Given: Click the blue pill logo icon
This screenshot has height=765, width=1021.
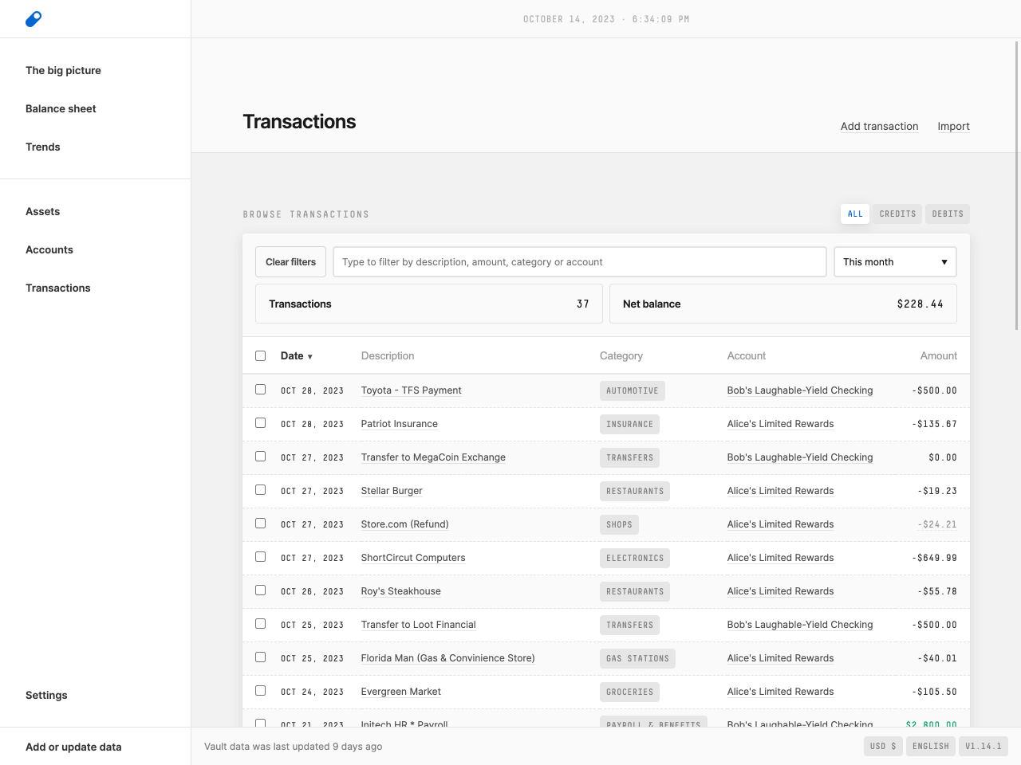Looking at the screenshot, I should coord(34,19).
